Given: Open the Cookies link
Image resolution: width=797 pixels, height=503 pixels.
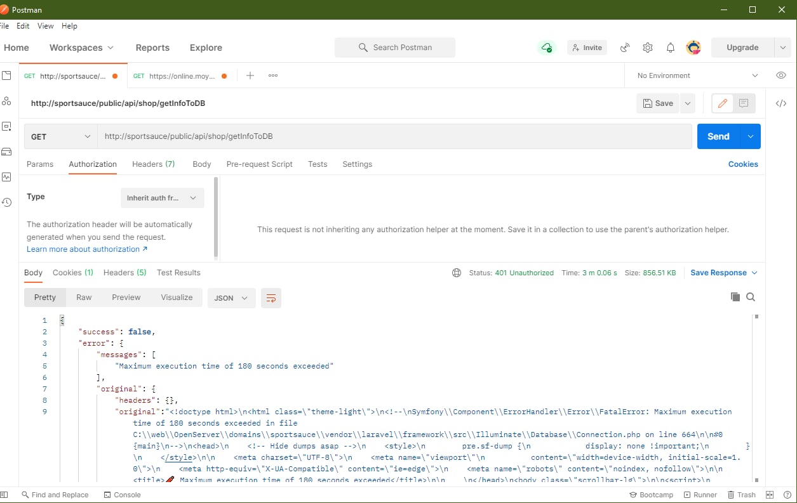Looking at the screenshot, I should [743, 164].
